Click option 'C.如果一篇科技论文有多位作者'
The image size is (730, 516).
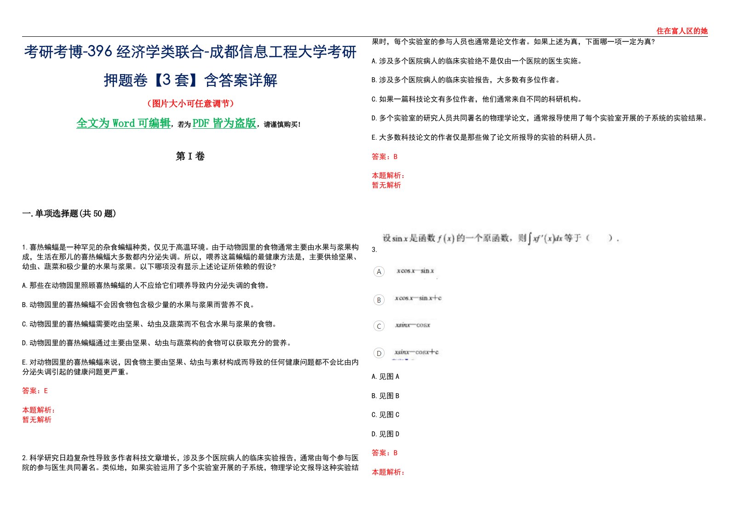pyautogui.click(x=478, y=99)
